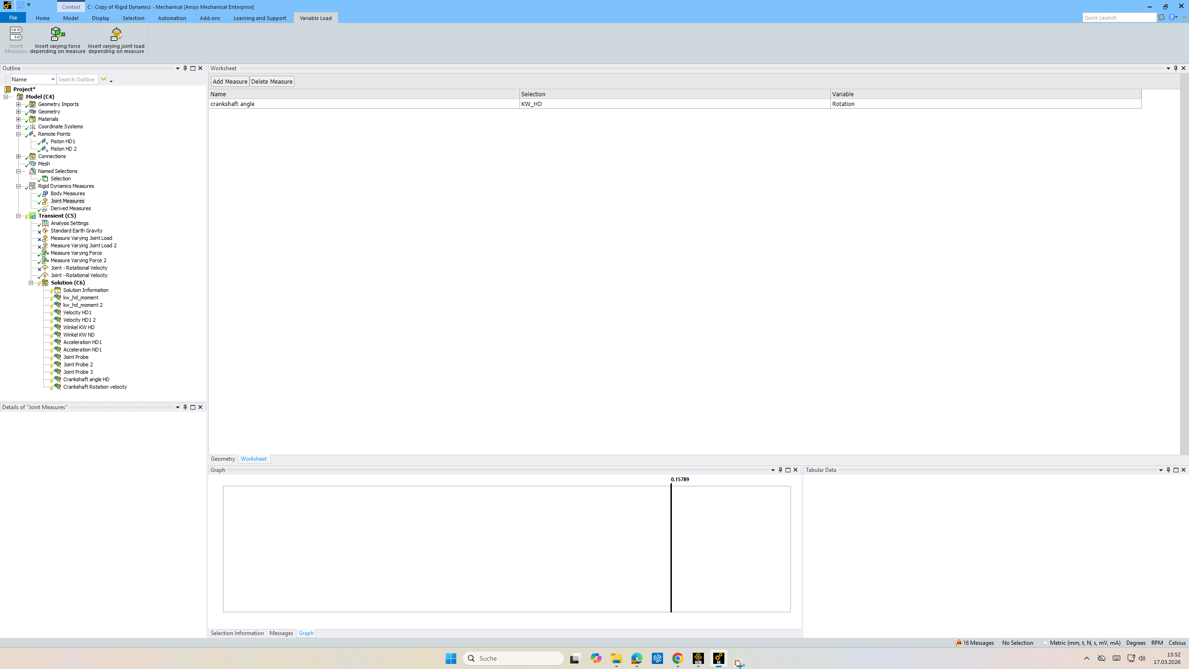The height and width of the screenshot is (669, 1189).
Task: Click Insert varying force depending on measure
Action: (x=58, y=40)
